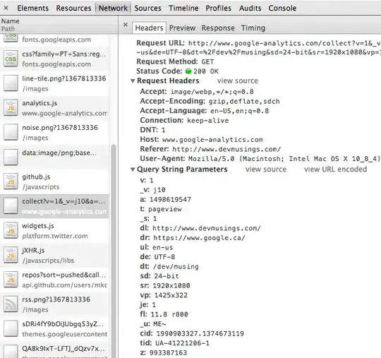Switch to the Elements panel
This screenshot has width=381, height=358.
(x=32, y=8)
